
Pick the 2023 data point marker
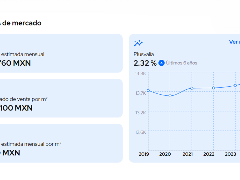pyautogui.click(x=235, y=85)
